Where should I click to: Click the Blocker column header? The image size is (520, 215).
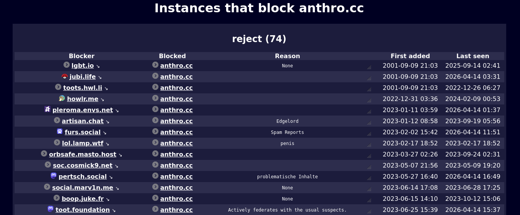[82, 56]
